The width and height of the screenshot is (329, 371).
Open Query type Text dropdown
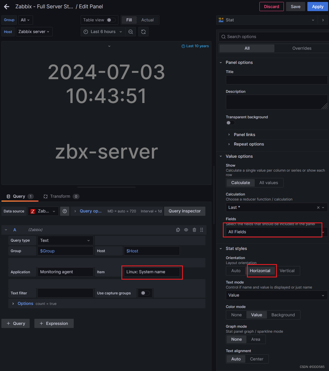(65, 240)
